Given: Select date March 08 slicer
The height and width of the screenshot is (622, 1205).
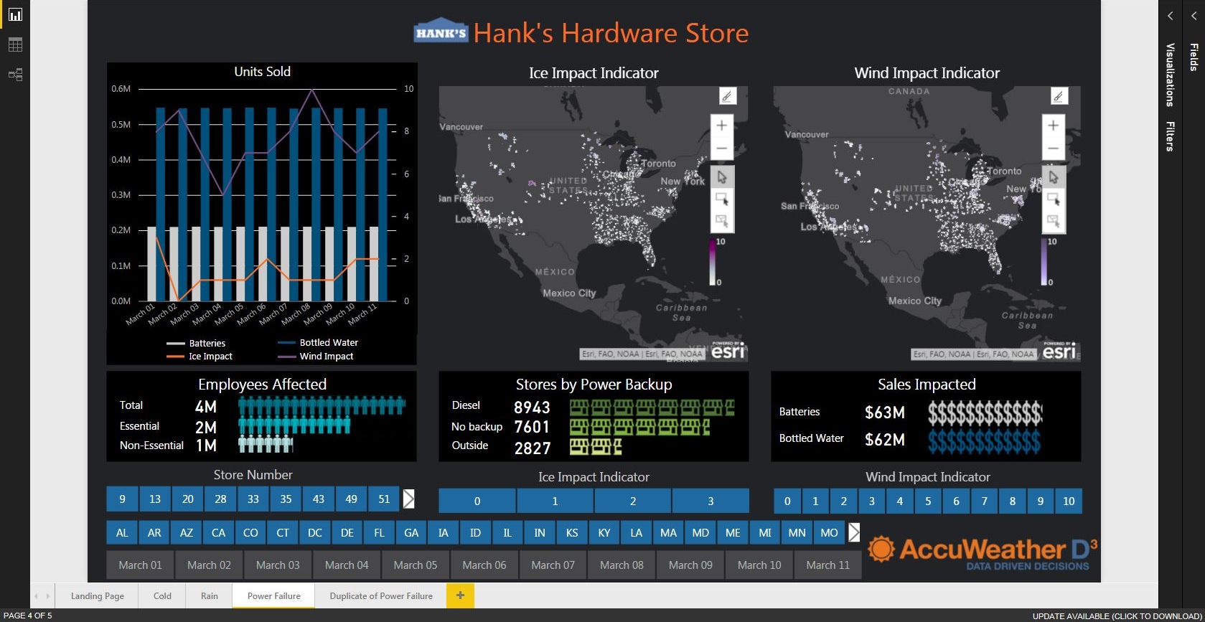Looking at the screenshot, I should click(x=622, y=565).
